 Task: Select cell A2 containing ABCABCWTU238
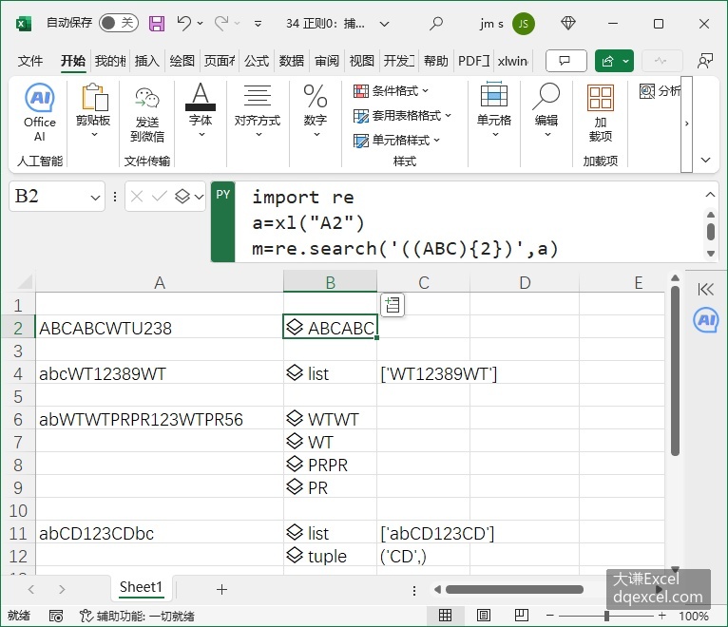point(160,328)
